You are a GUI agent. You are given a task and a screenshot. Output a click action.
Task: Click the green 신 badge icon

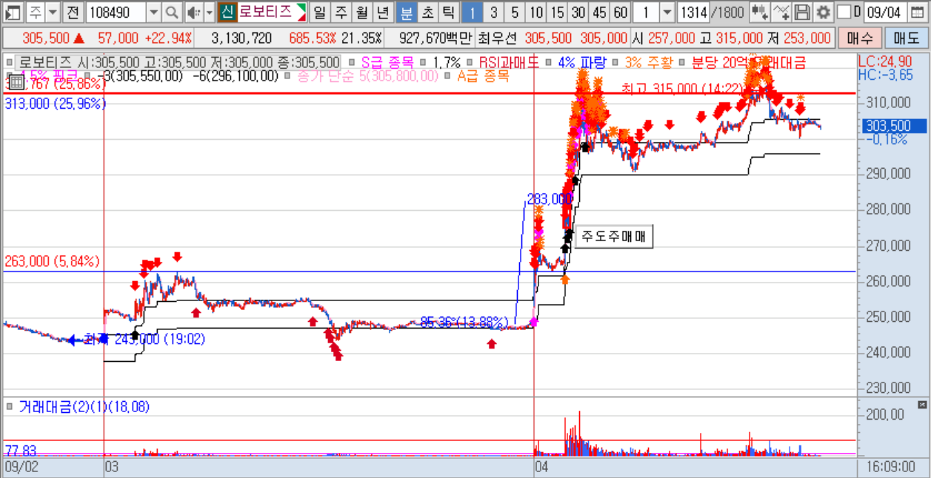(227, 12)
